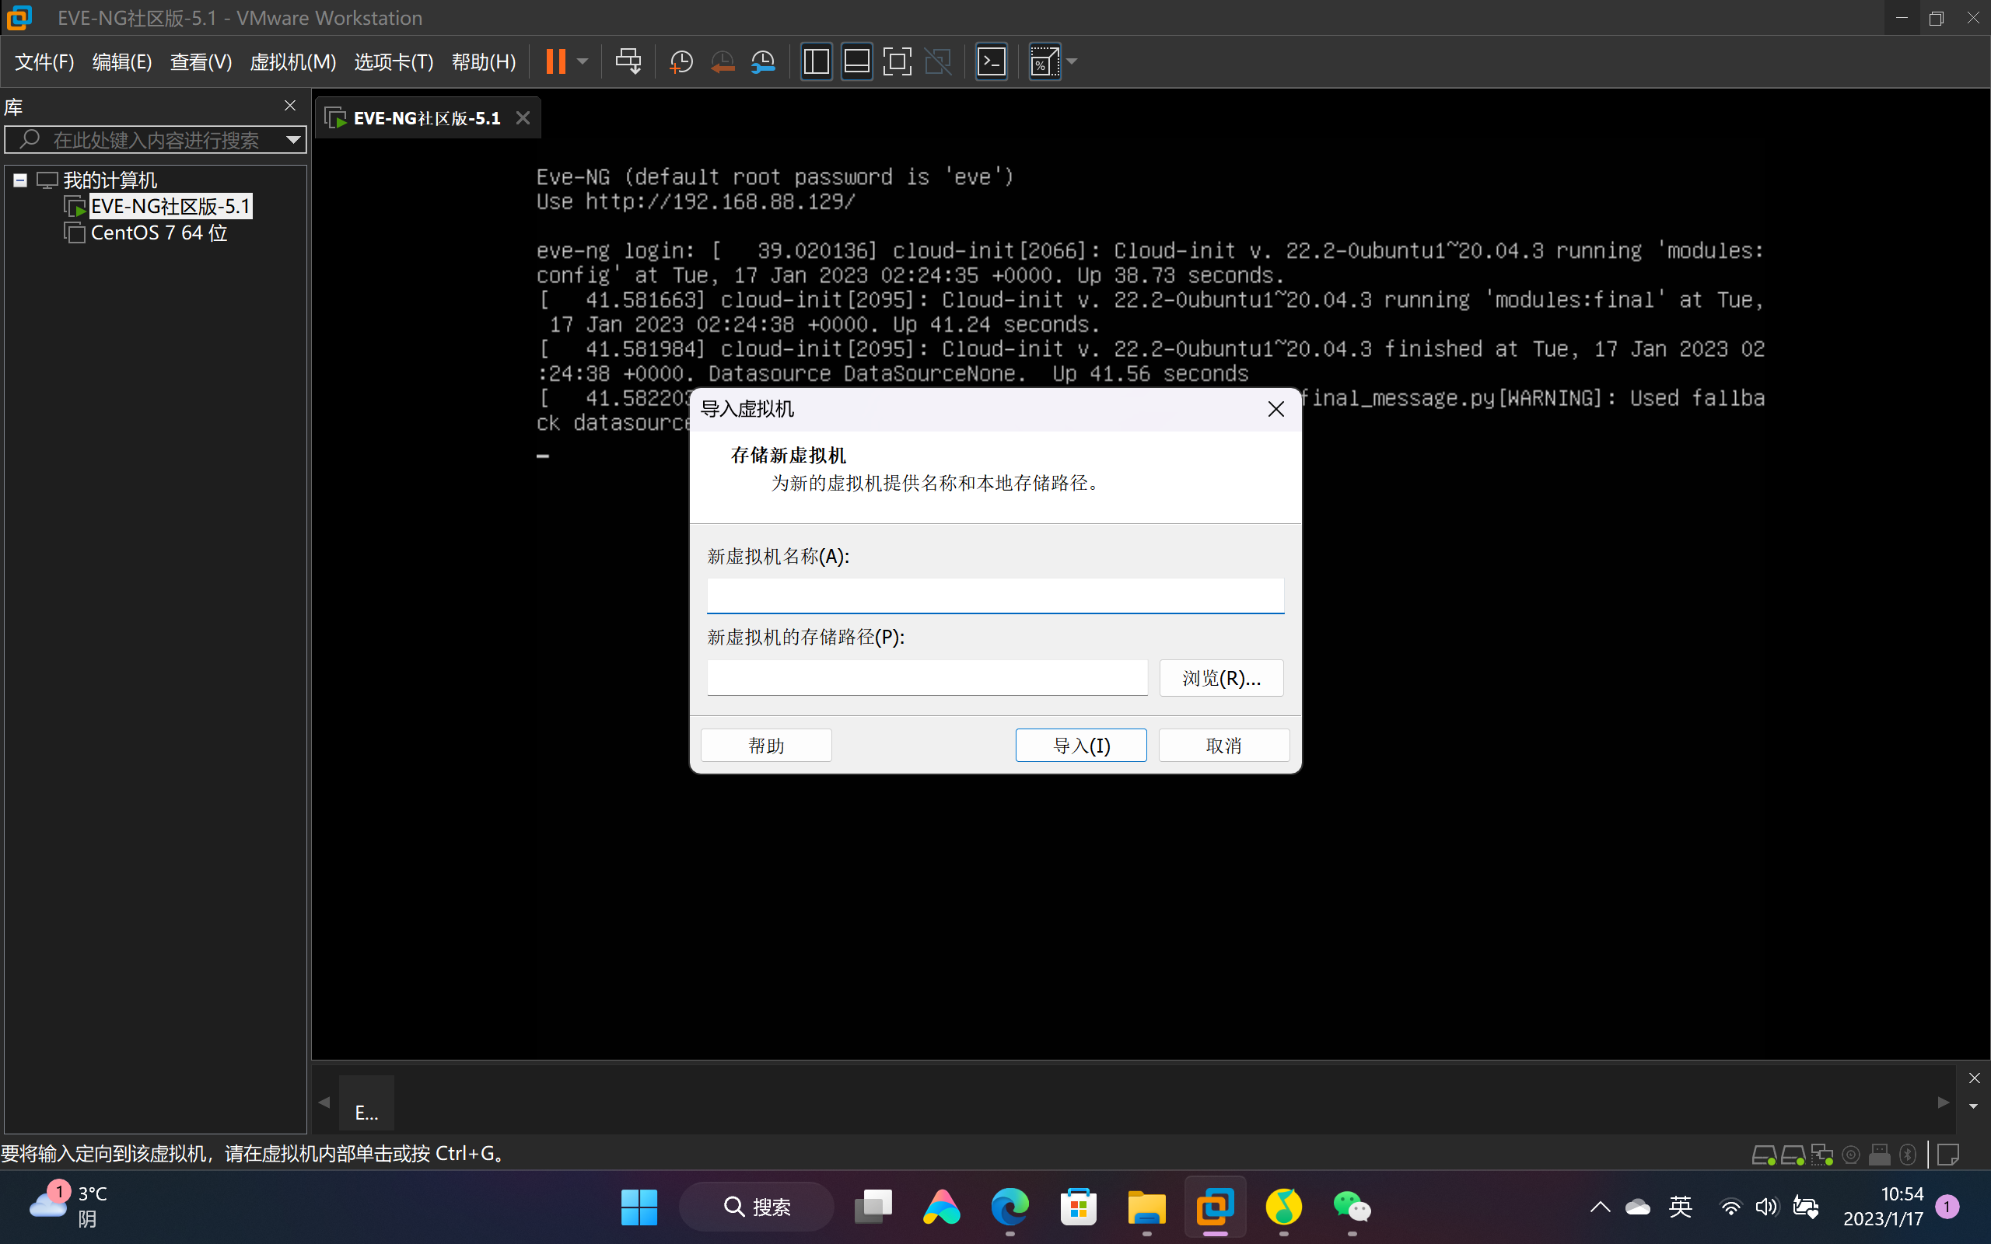The image size is (1991, 1244).
Task: Switch to the EVE-NG社区版-5.1 tab
Action: coord(425,118)
